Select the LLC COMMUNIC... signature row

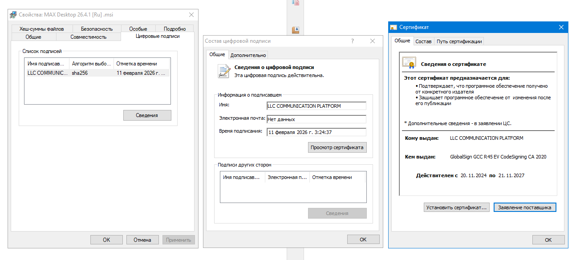pos(97,73)
